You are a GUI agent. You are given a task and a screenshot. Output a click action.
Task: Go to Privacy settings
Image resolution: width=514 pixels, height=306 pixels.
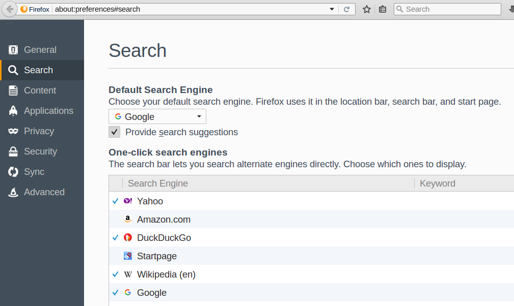click(x=42, y=131)
